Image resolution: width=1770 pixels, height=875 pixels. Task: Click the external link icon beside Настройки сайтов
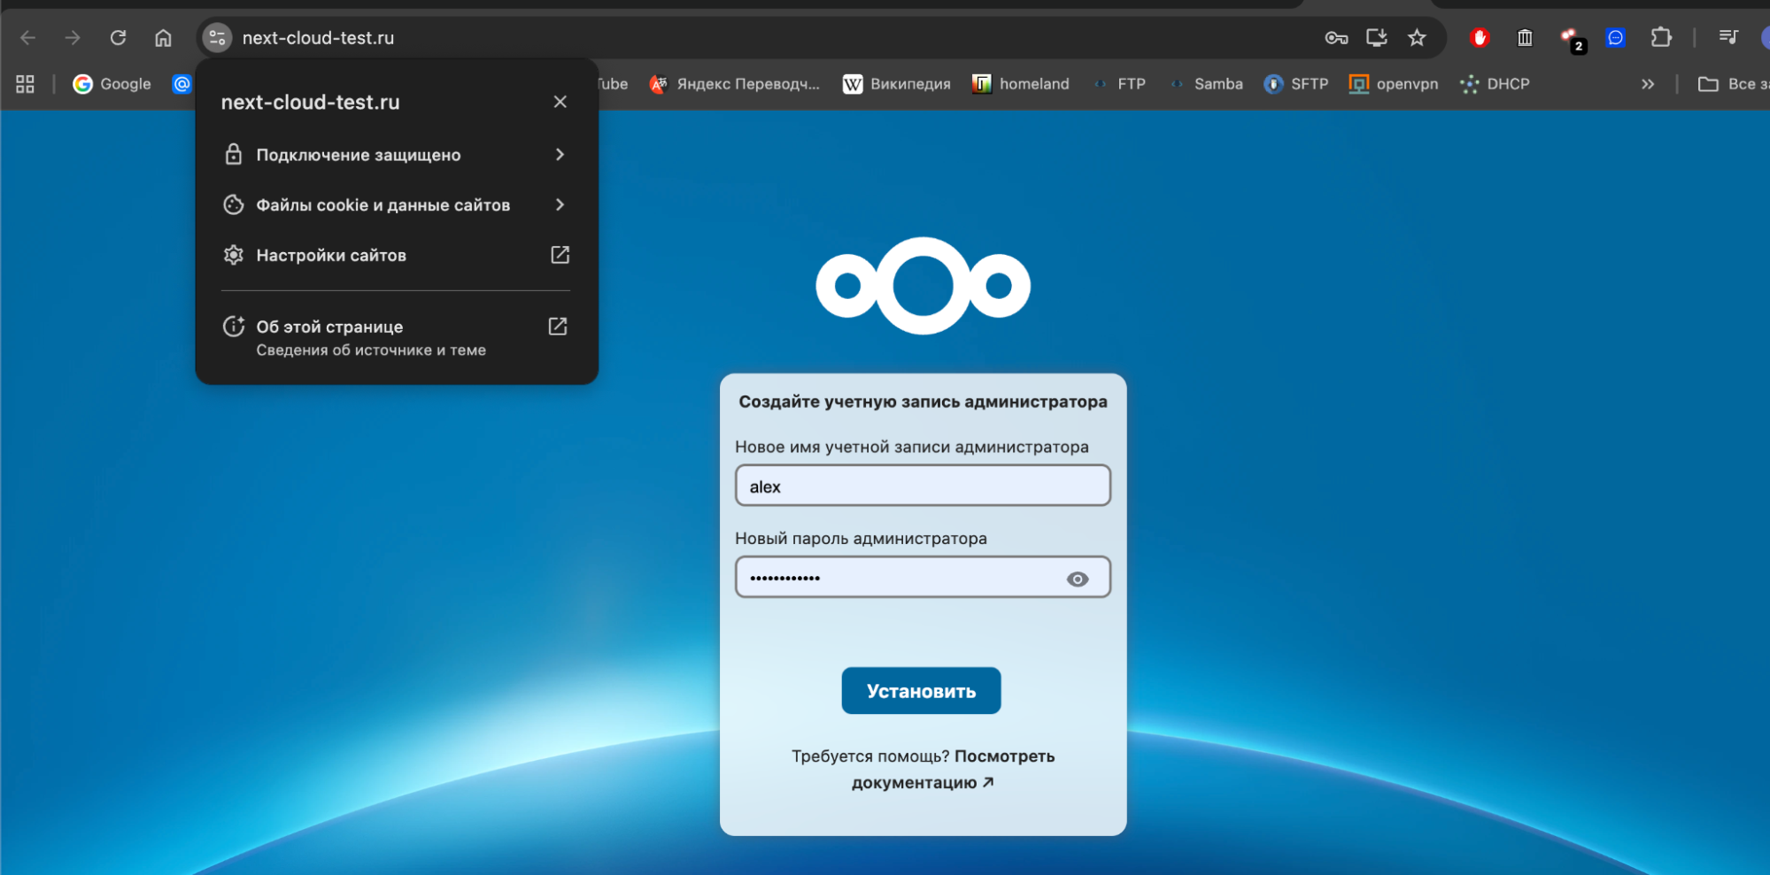point(560,255)
